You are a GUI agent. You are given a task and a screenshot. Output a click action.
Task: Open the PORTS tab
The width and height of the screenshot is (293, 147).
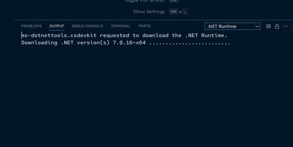tap(144, 26)
